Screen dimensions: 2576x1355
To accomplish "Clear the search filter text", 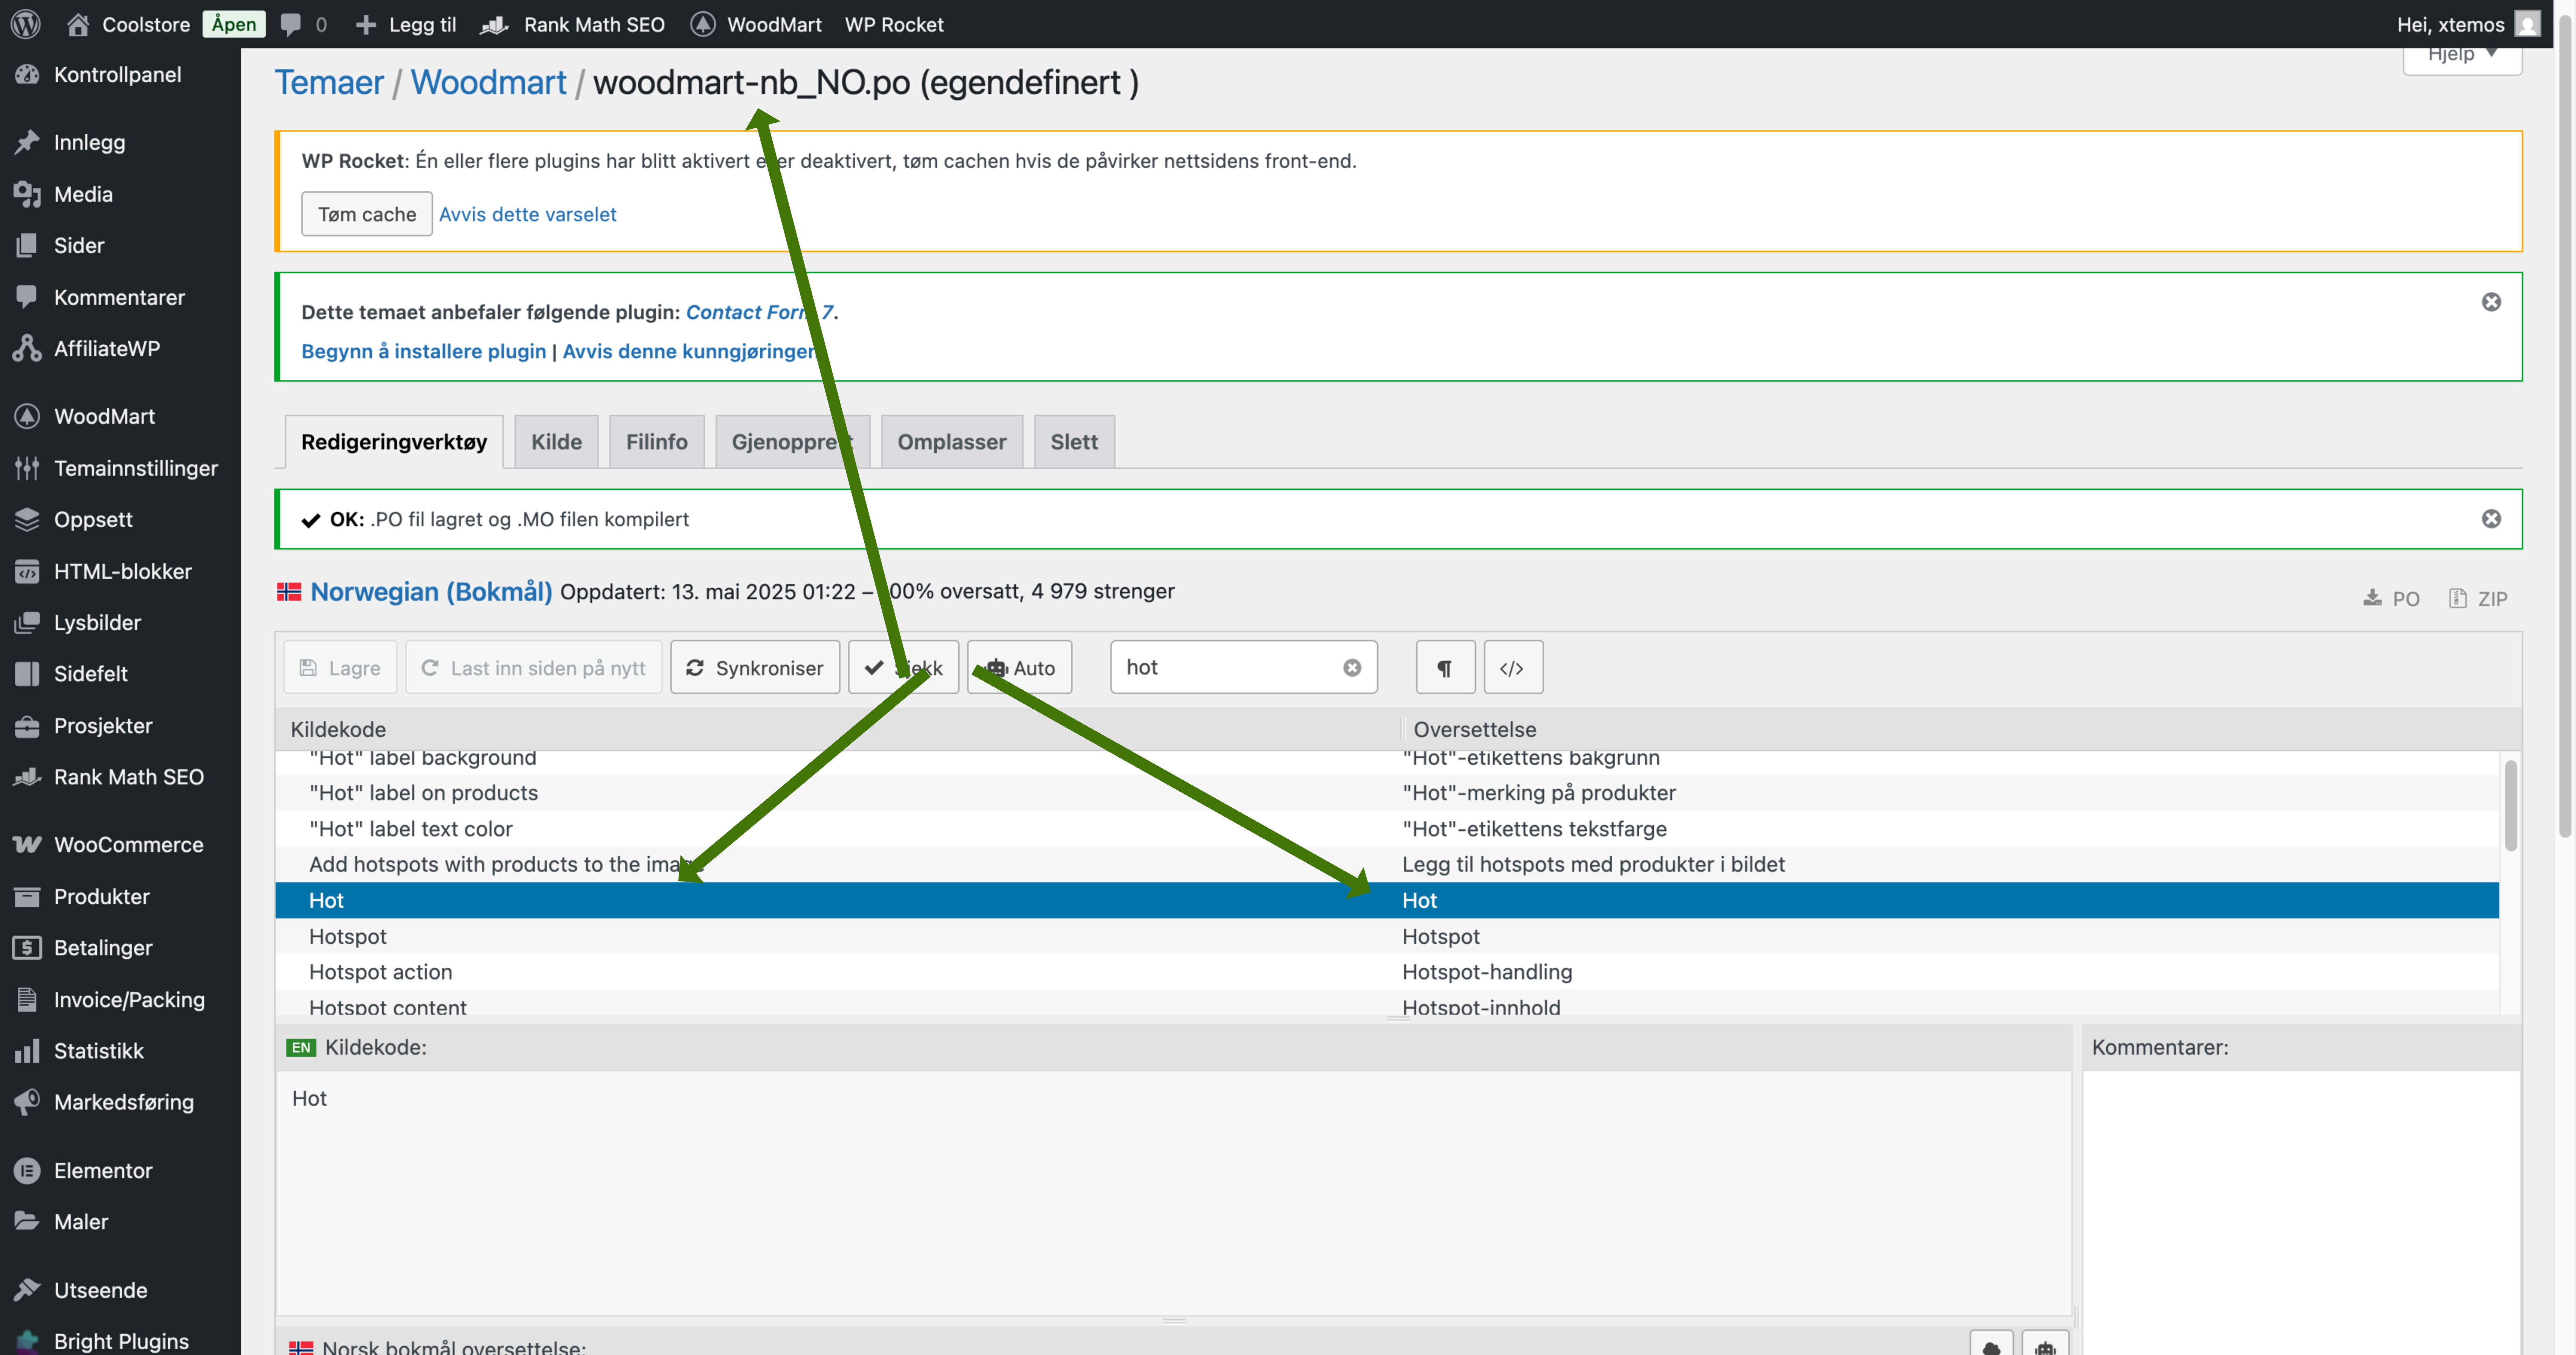I will coord(1352,667).
